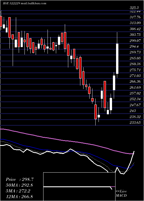Click the lowest red candlestick near 238
Screen dimensions: 144x201
(96, 112)
